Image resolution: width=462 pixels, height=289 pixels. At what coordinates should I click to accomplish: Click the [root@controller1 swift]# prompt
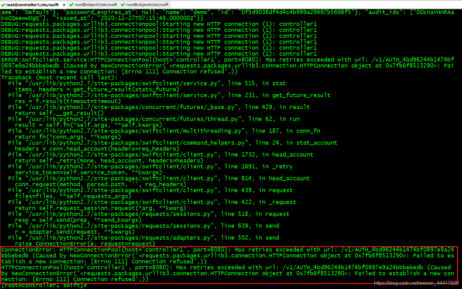click(x=44, y=285)
